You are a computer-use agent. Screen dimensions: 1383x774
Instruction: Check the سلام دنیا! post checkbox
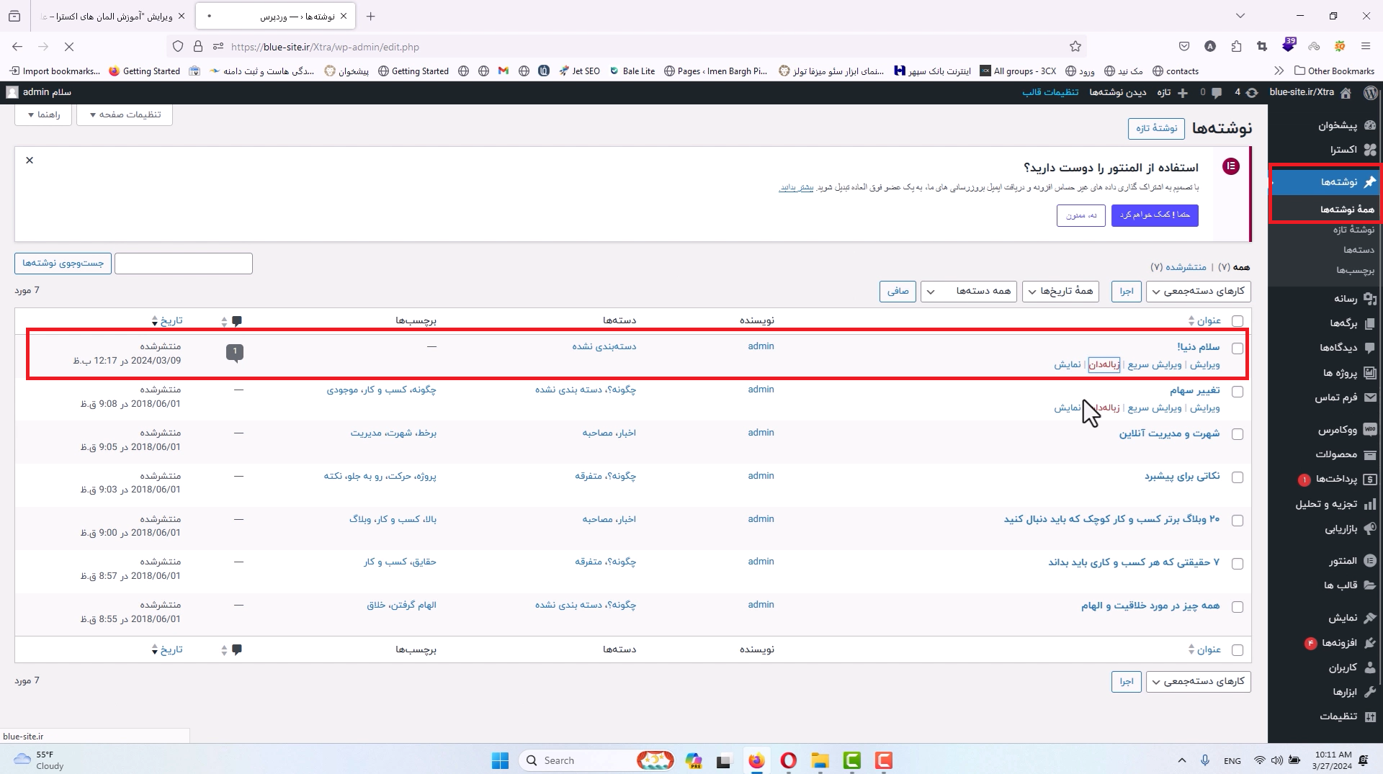coord(1237,348)
